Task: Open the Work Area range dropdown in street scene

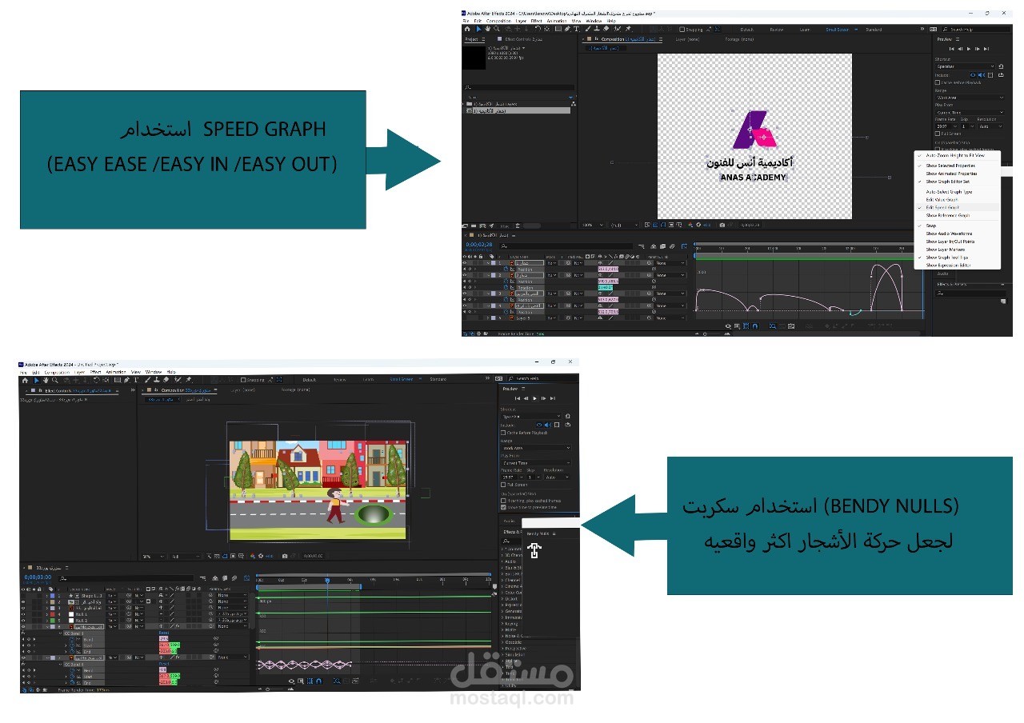Action: [x=536, y=448]
